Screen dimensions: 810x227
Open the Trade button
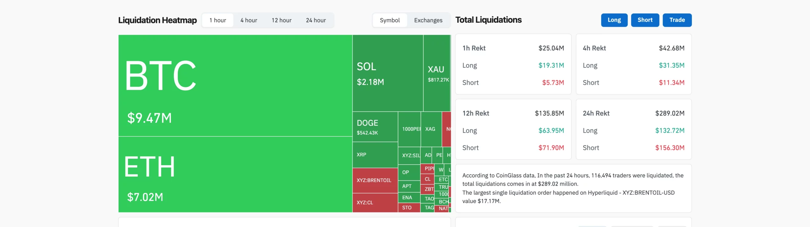tap(677, 20)
